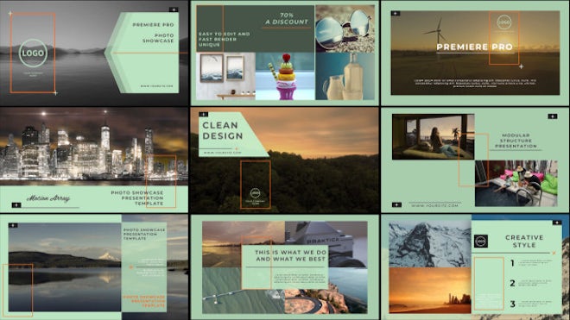Click the plus badge under the Motion Array signature
This screenshot has height=320, width=570.
16,205
